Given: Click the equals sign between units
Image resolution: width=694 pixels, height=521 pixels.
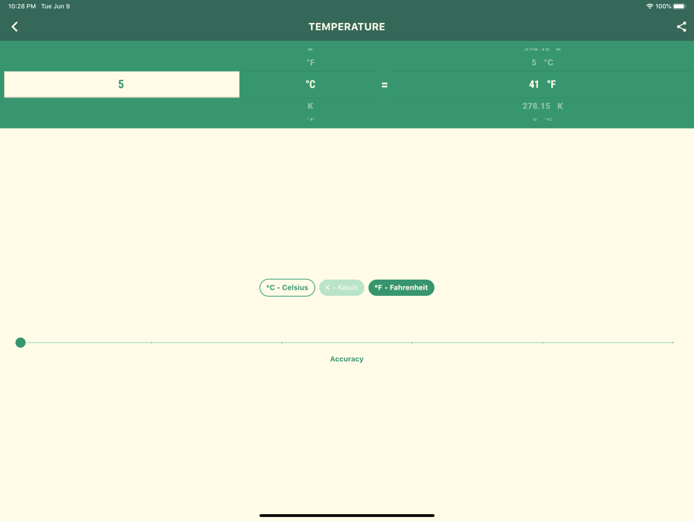Looking at the screenshot, I should [x=384, y=85].
